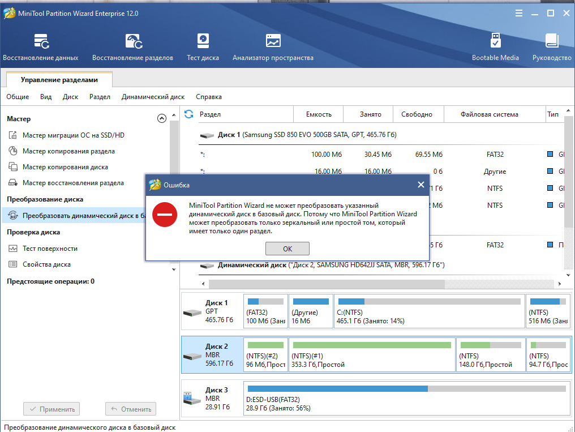Close the Ошибка error dialog
The width and height of the screenshot is (575, 432).
coord(421,185)
